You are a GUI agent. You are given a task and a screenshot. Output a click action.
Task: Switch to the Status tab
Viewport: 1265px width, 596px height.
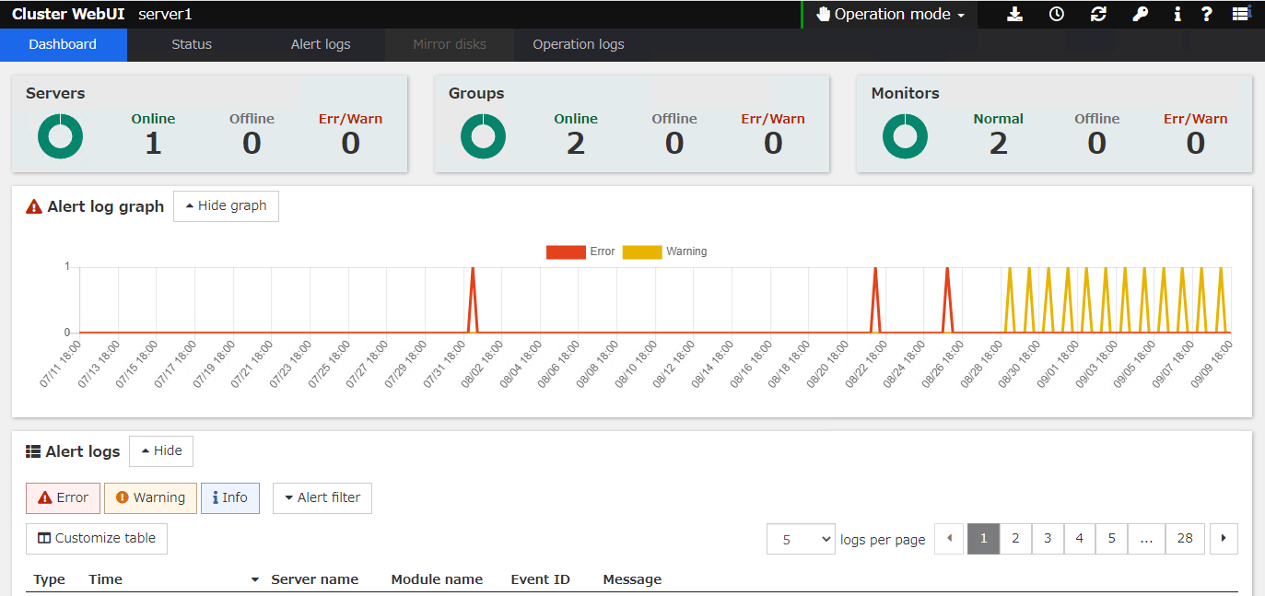point(192,44)
